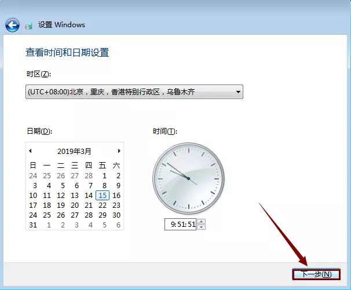The width and height of the screenshot is (351, 290).
Task: Click the Windows setup icon in title
Action: (28, 25)
